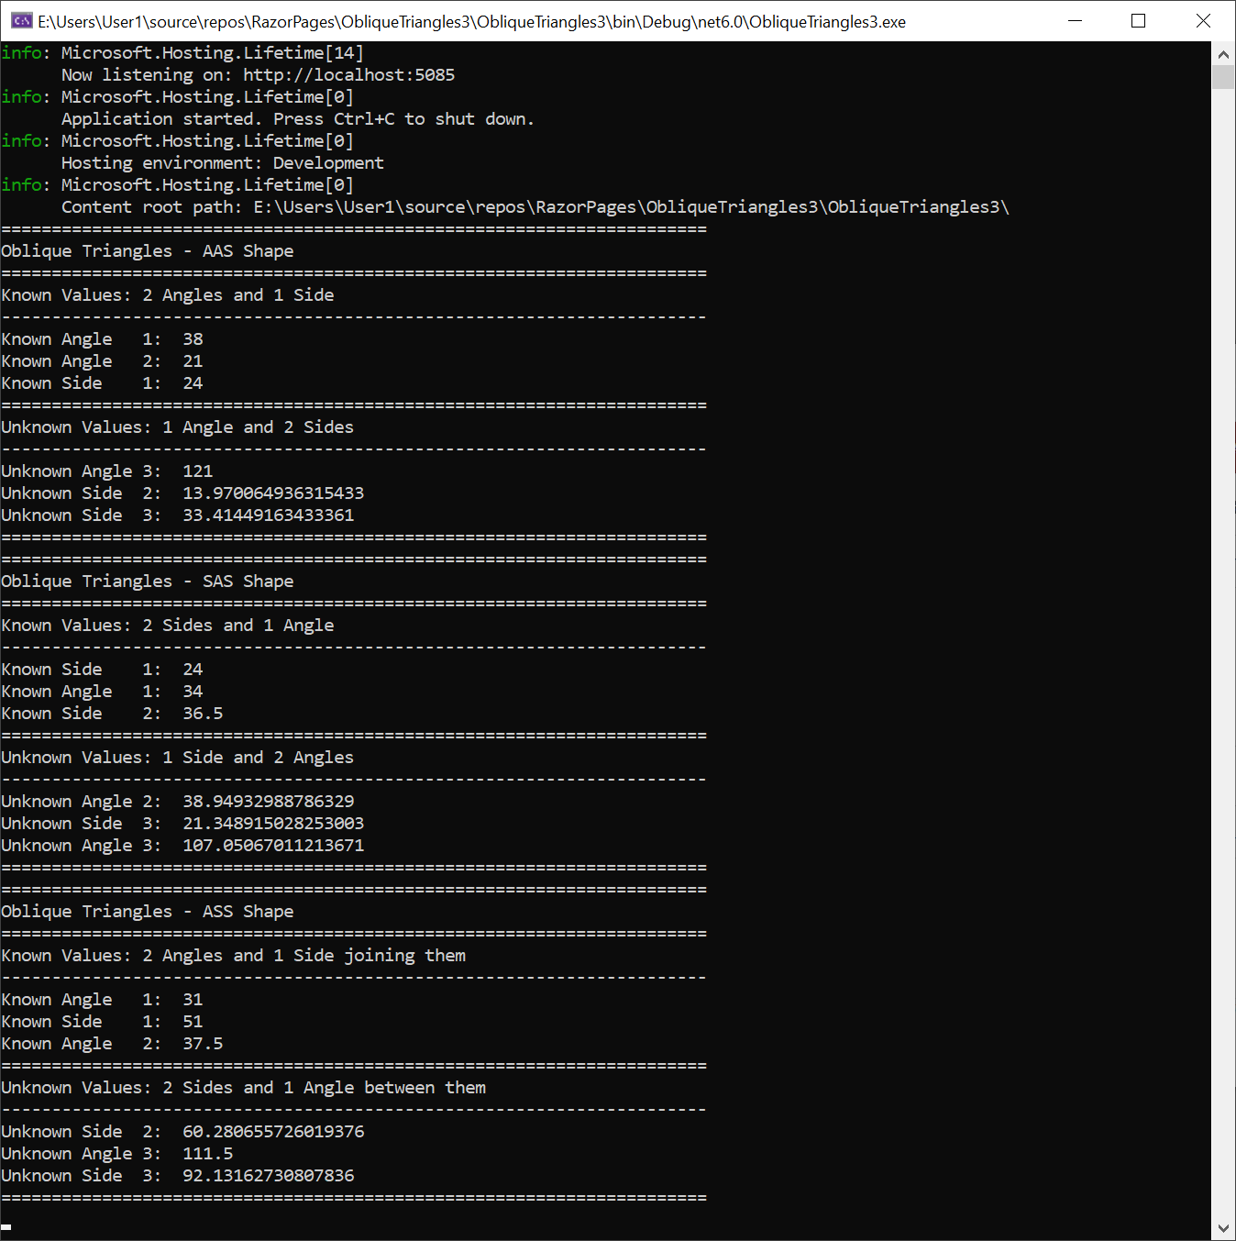Click 'Unknown Values: 1 Side and 2 Angles'
Screen dimensions: 1236x1241
[x=178, y=758]
